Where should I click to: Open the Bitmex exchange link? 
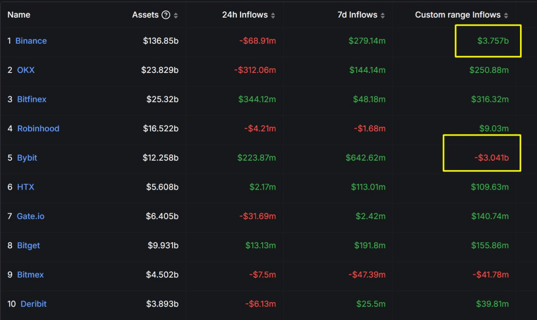(30, 275)
